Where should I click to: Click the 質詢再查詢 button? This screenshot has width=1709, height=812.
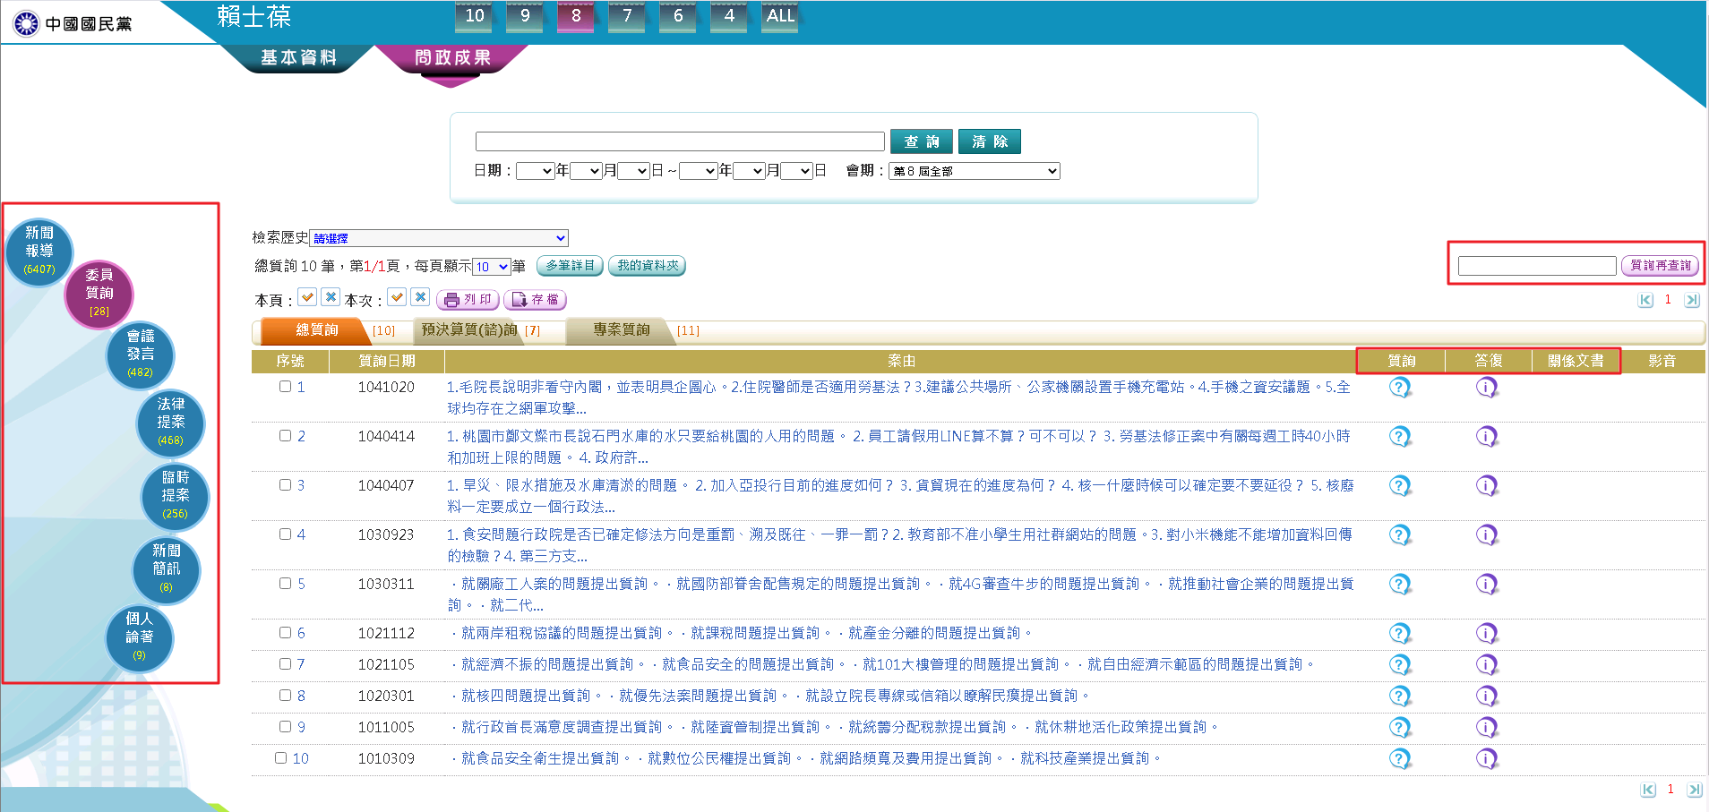[x=1660, y=266]
